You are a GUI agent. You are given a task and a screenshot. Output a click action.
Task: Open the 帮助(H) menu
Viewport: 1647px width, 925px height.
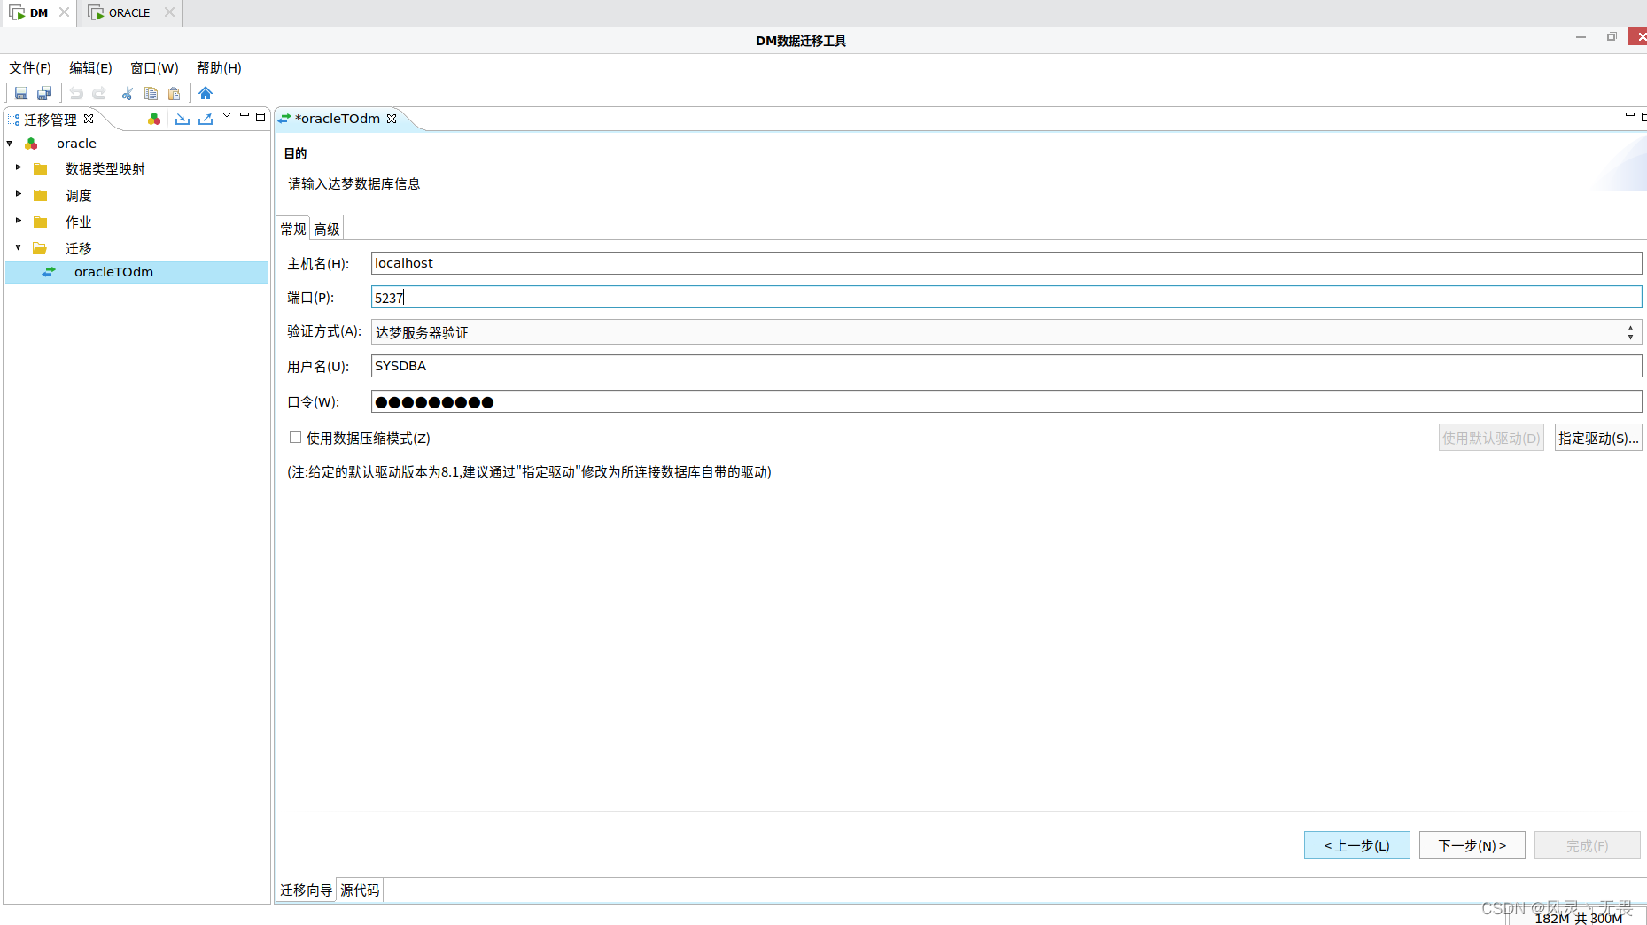coord(219,68)
